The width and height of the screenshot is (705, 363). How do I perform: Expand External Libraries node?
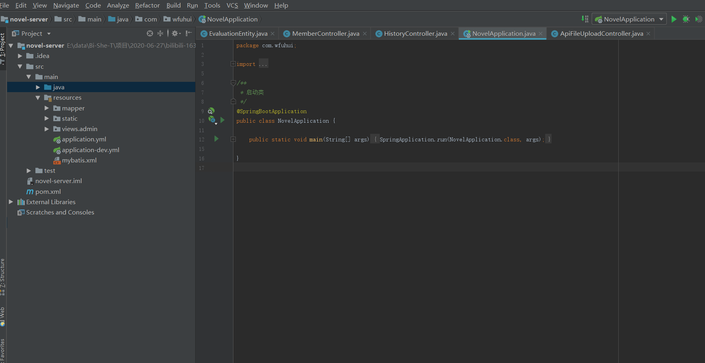(x=11, y=202)
